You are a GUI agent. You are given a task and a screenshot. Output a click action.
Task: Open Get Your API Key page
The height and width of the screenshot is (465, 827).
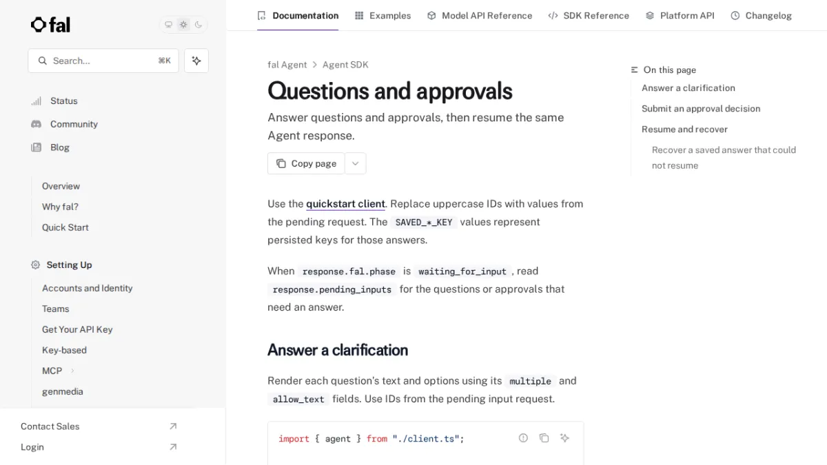coord(77,329)
